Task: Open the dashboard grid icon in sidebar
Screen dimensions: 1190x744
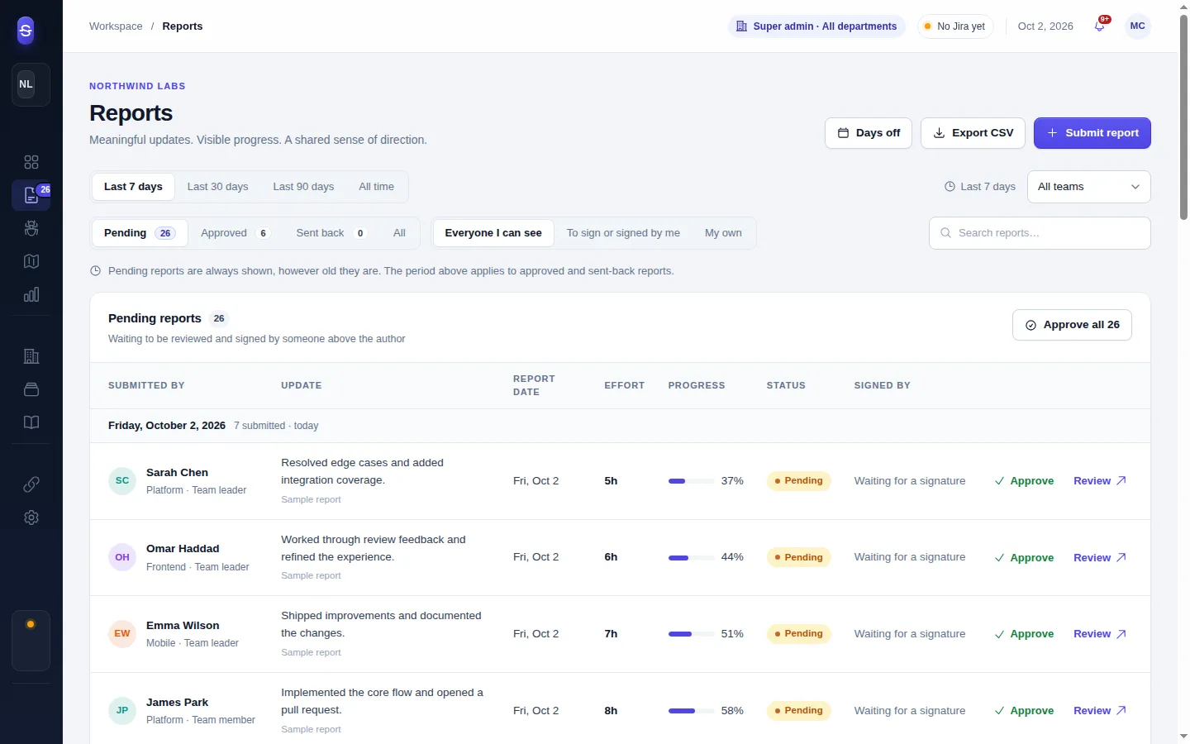Action: tap(31, 162)
